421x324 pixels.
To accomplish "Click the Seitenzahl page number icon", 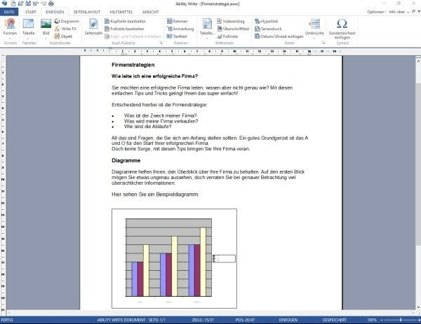I will [x=93, y=27].
